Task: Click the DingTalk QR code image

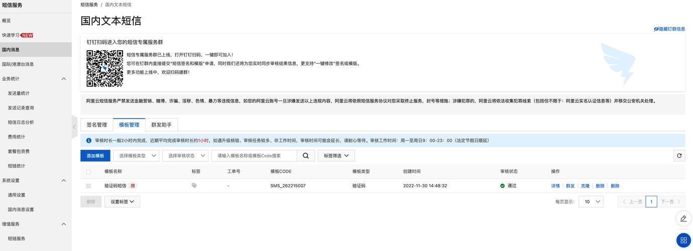Action: click(104, 68)
